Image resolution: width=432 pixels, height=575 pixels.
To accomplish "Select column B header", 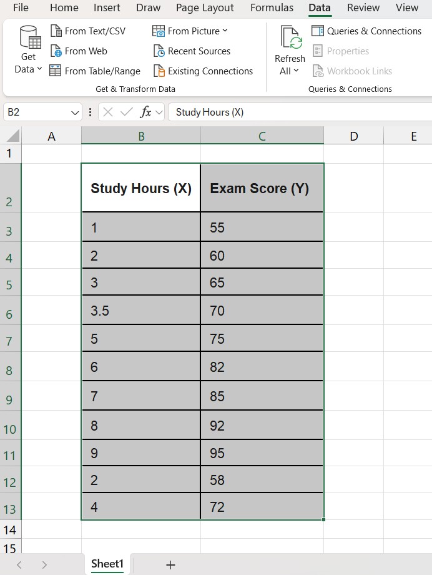I will pos(141,136).
